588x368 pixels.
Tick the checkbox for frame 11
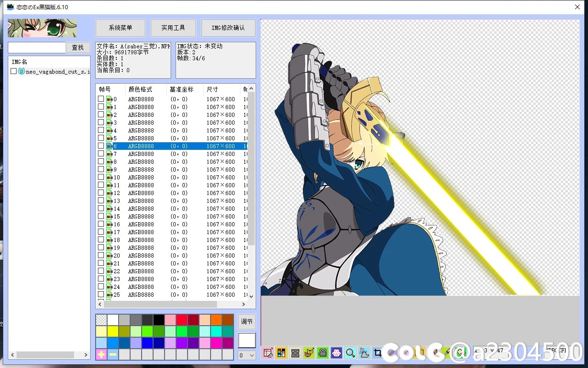(x=101, y=185)
